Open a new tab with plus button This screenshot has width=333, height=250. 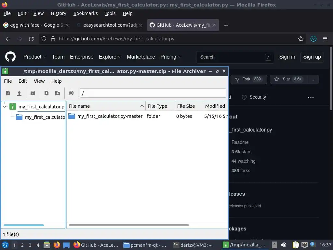(x=226, y=25)
